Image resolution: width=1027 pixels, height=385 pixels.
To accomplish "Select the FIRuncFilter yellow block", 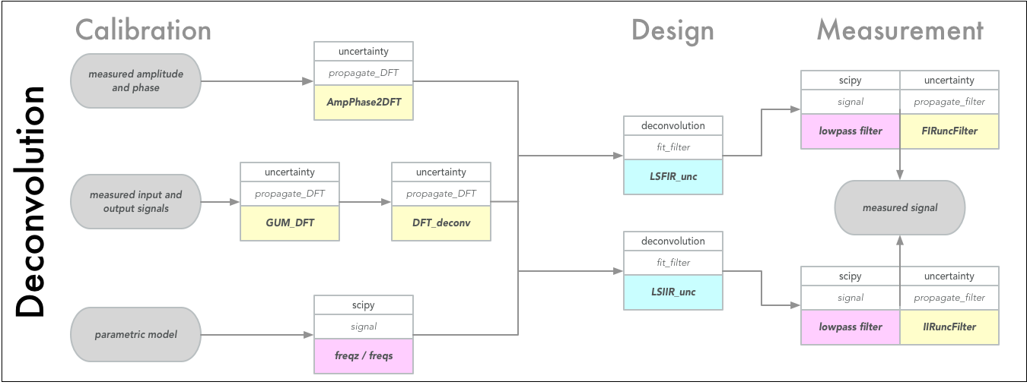I will click(x=949, y=131).
